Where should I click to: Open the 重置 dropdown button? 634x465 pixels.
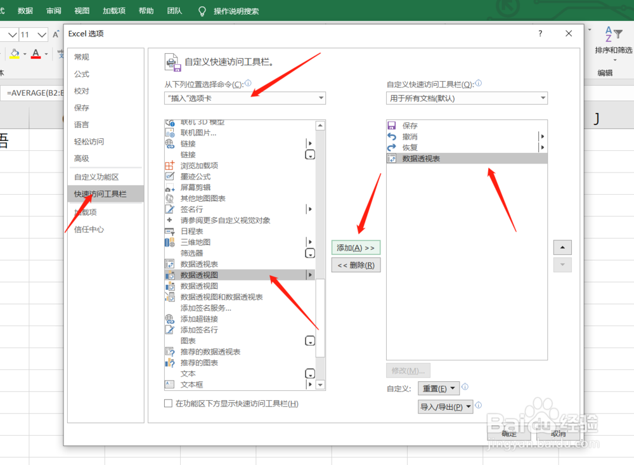coord(438,388)
